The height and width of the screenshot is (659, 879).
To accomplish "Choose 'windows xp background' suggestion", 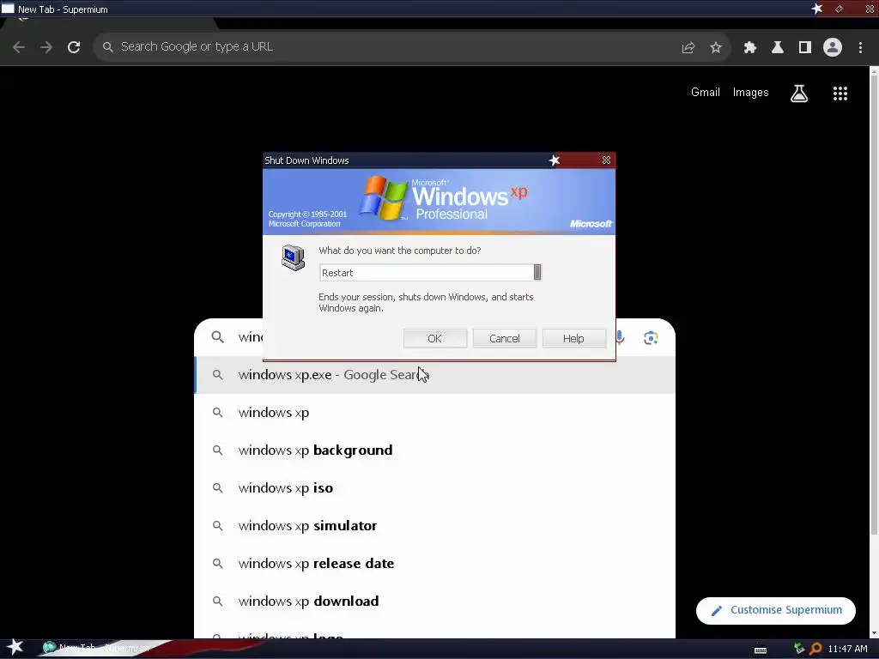I will coord(434,450).
